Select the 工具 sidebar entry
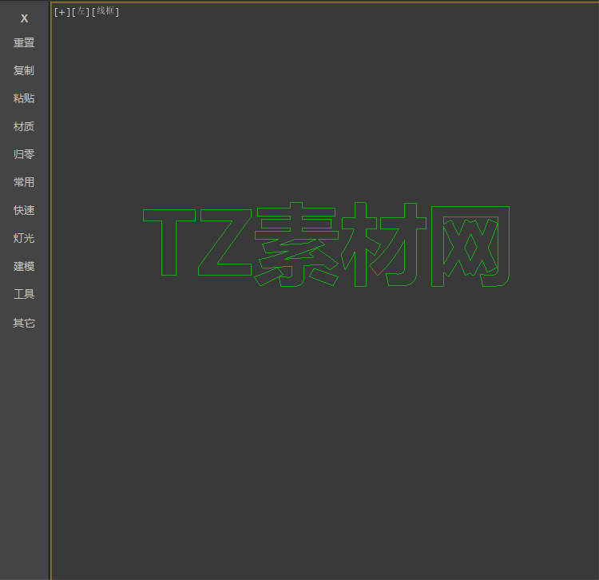This screenshot has width=599, height=580. pos(24,294)
